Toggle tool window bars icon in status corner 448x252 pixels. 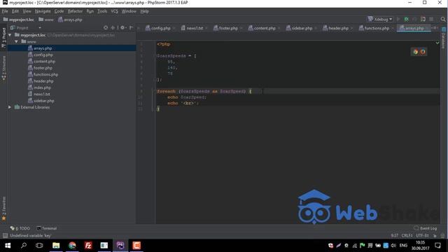[x=5, y=236]
